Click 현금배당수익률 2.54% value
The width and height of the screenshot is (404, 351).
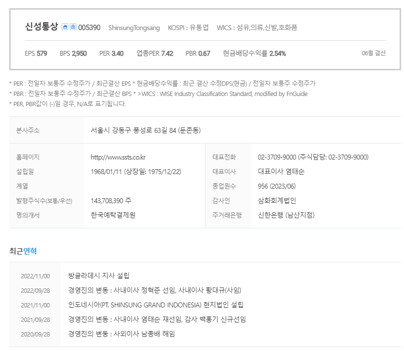(x=255, y=53)
